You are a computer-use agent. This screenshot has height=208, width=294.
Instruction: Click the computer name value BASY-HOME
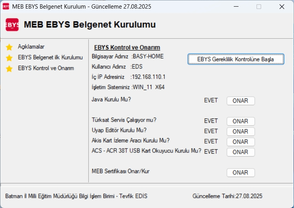point(148,56)
